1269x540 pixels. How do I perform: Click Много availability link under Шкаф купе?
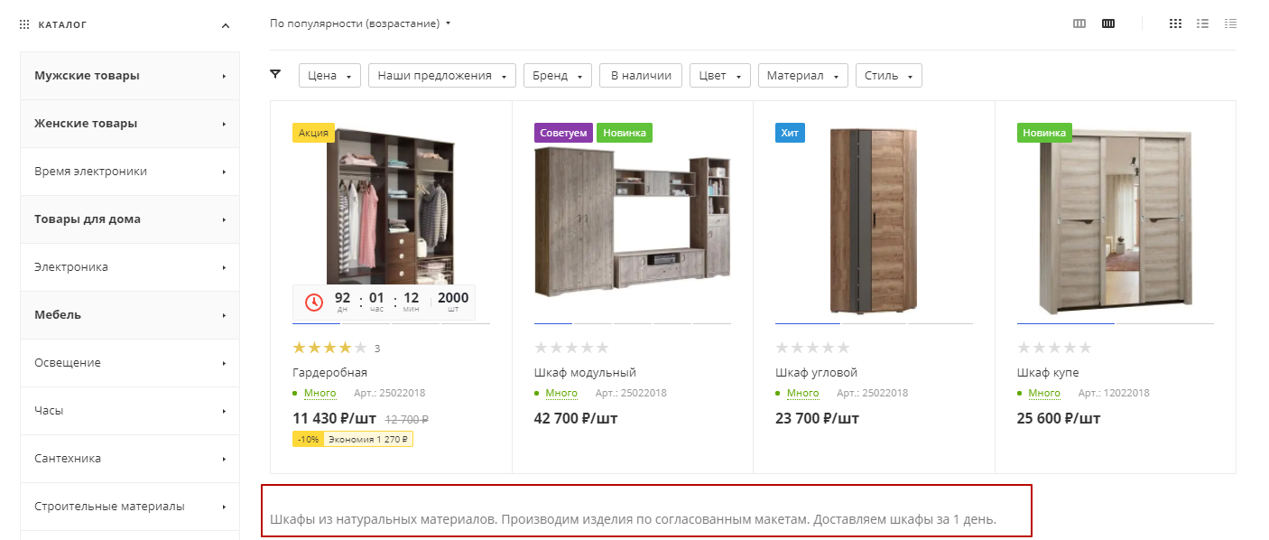1044,393
